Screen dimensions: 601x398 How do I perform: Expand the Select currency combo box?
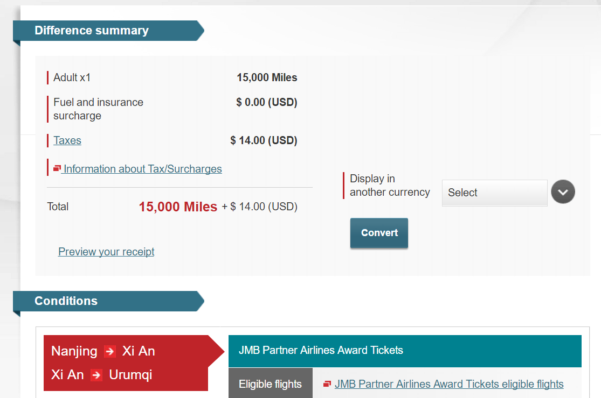click(494, 193)
